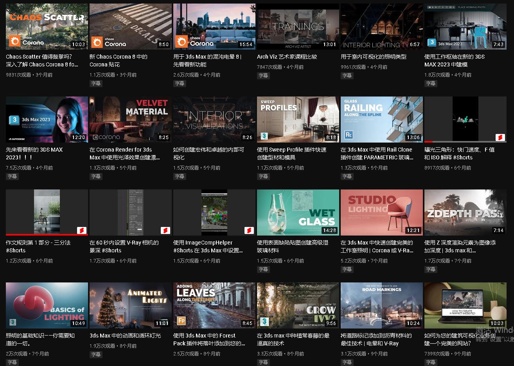Open title '在 3ds Max 中快速创建完美的工作室照明'
This screenshot has width=514, height=366.
[377, 246]
